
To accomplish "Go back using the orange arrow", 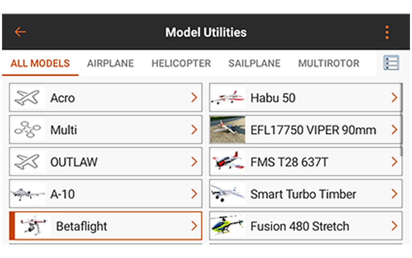I will point(20,32).
